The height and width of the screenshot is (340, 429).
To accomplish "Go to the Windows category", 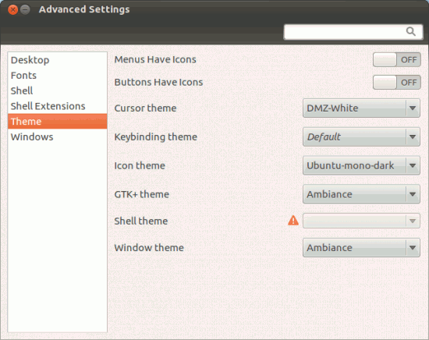I will [58, 136].
